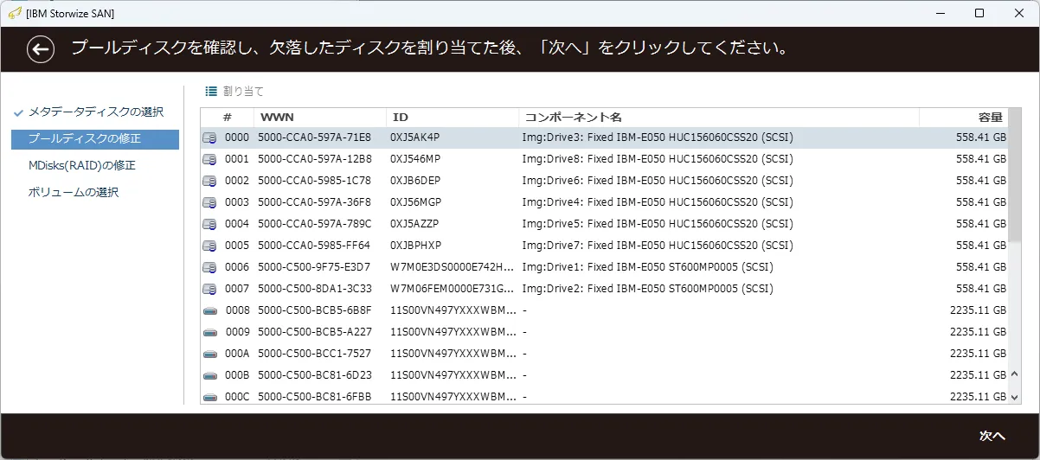Click ID 0XJ546MP
1040x460 pixels.
point(415,159)
